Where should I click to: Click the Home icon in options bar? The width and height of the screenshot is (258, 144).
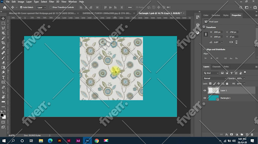pyautogui.click(x=5, y=8)
